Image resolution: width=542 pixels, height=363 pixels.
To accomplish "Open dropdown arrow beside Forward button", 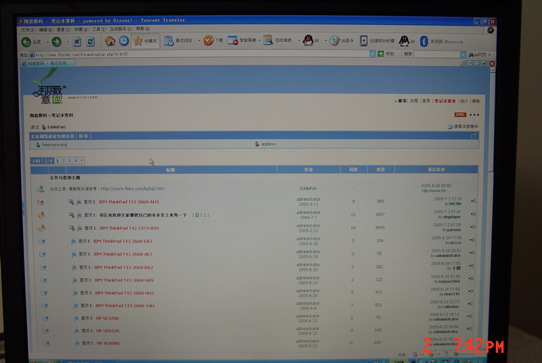I will (x=67, y=42).
